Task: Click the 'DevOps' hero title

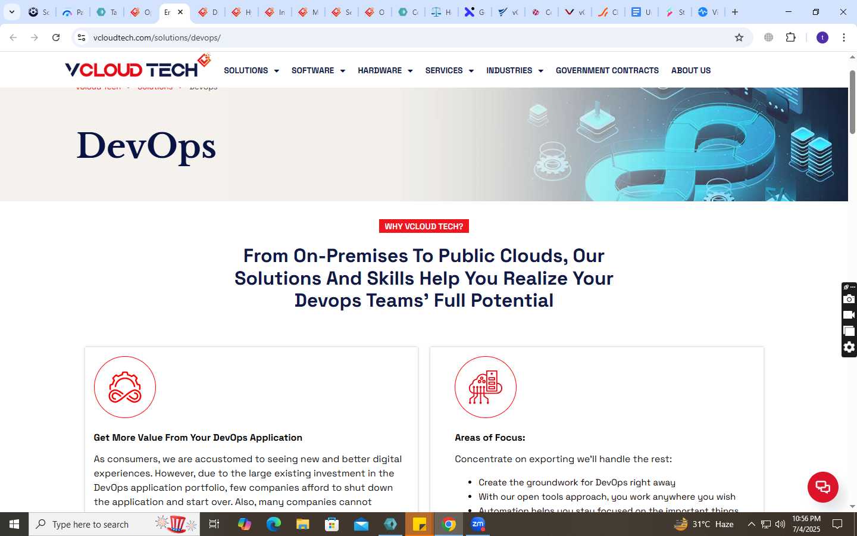Action: tap(146, 147)
